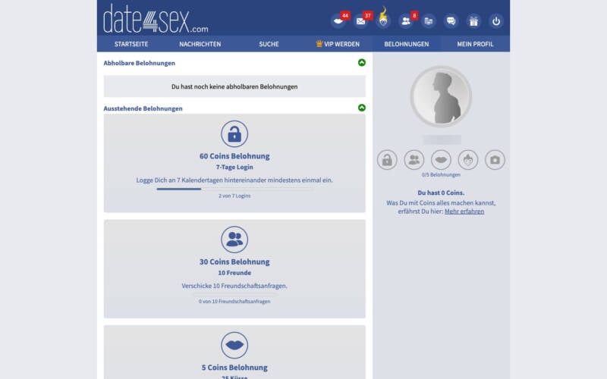607x379 pixels.
Task: Collapse the Abholbare Belohnungen section
Action: (x=362, y=63)
